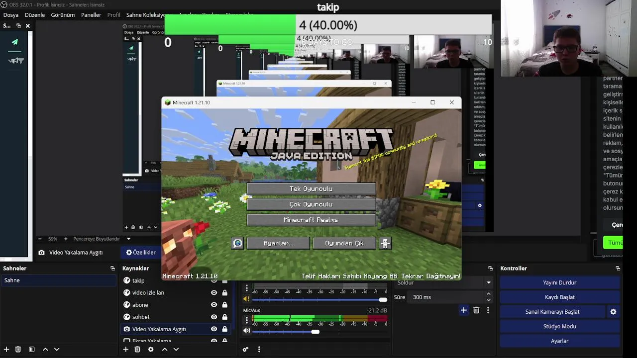The width and height of the screenshot is (637, 358).
Task: Undock the Sahneler panel
Action: pos(112,268)
